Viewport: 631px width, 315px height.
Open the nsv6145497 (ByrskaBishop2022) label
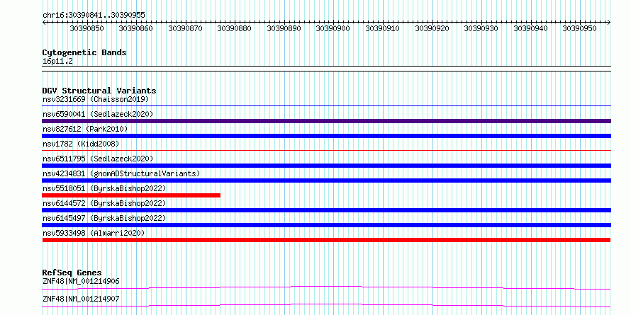click(x=104, y=218)
